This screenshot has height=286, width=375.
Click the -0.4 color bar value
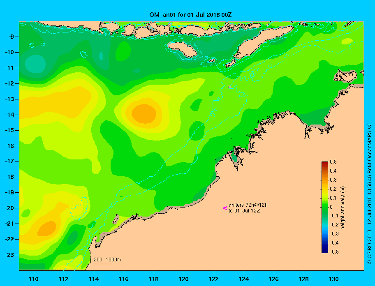(x=334, y=243)
